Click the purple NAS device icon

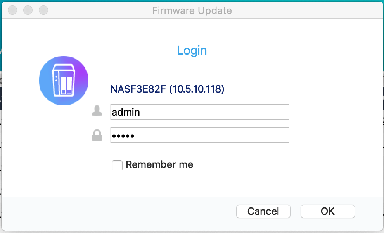point(64,81)
